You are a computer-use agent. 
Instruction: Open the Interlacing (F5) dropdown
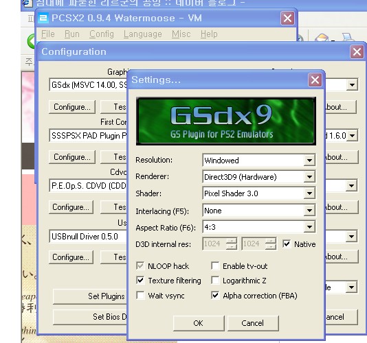[258, 211]
